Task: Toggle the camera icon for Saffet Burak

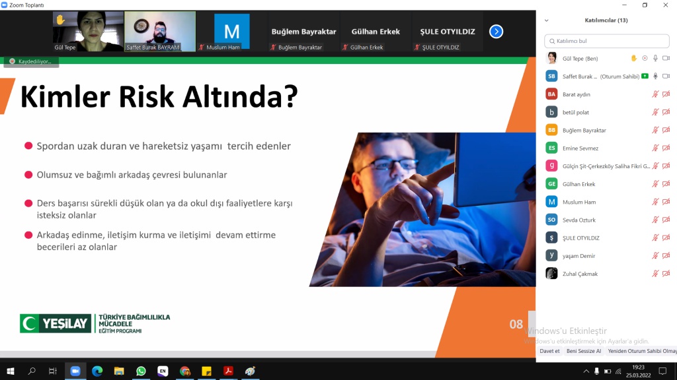Action: click(x=666, y=76)
